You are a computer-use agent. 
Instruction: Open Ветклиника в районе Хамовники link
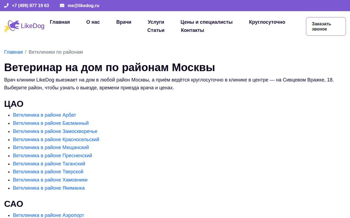[50, 180]
